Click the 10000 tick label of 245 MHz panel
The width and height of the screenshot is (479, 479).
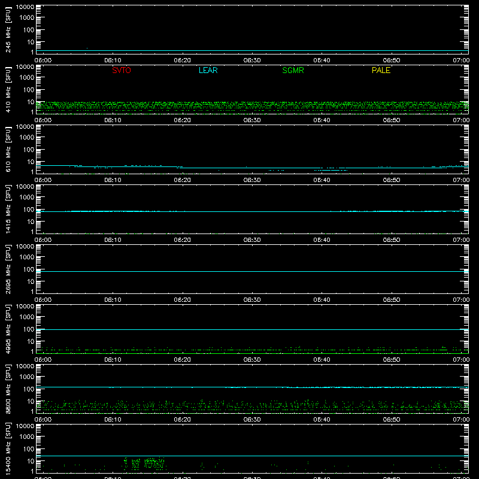[25, 7]
